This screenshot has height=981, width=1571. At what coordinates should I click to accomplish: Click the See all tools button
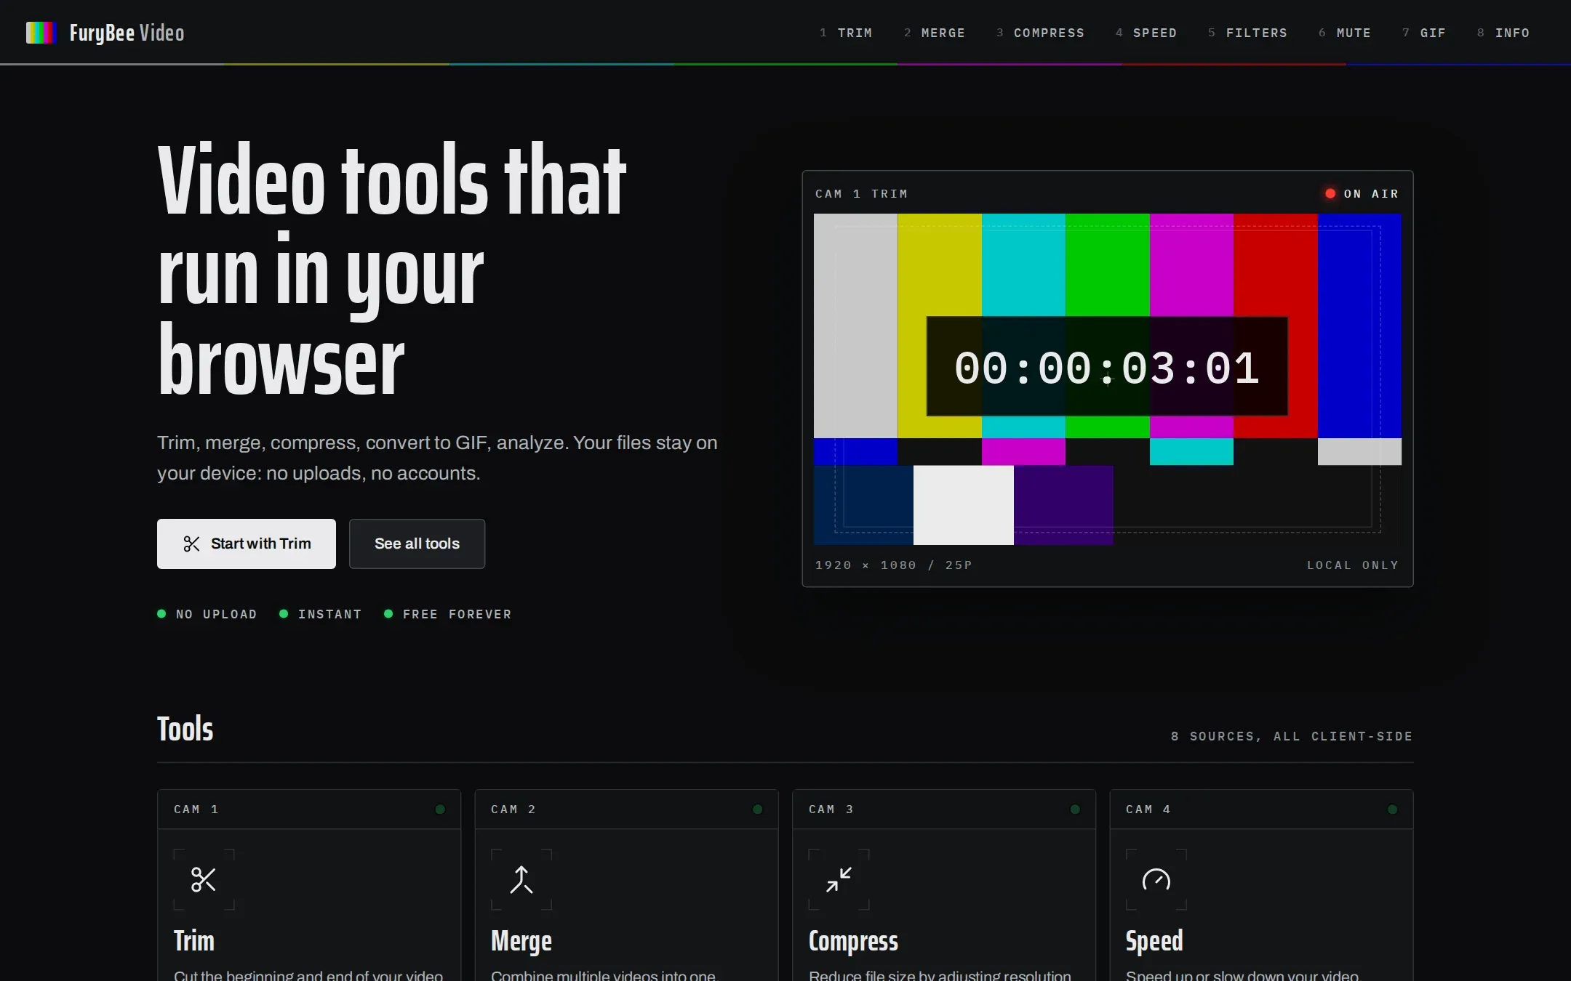tap(417, 544)
